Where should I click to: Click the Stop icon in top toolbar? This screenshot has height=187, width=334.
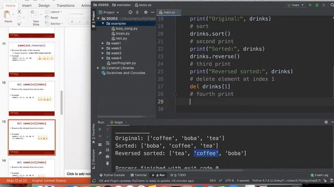(x=324, y=5)
